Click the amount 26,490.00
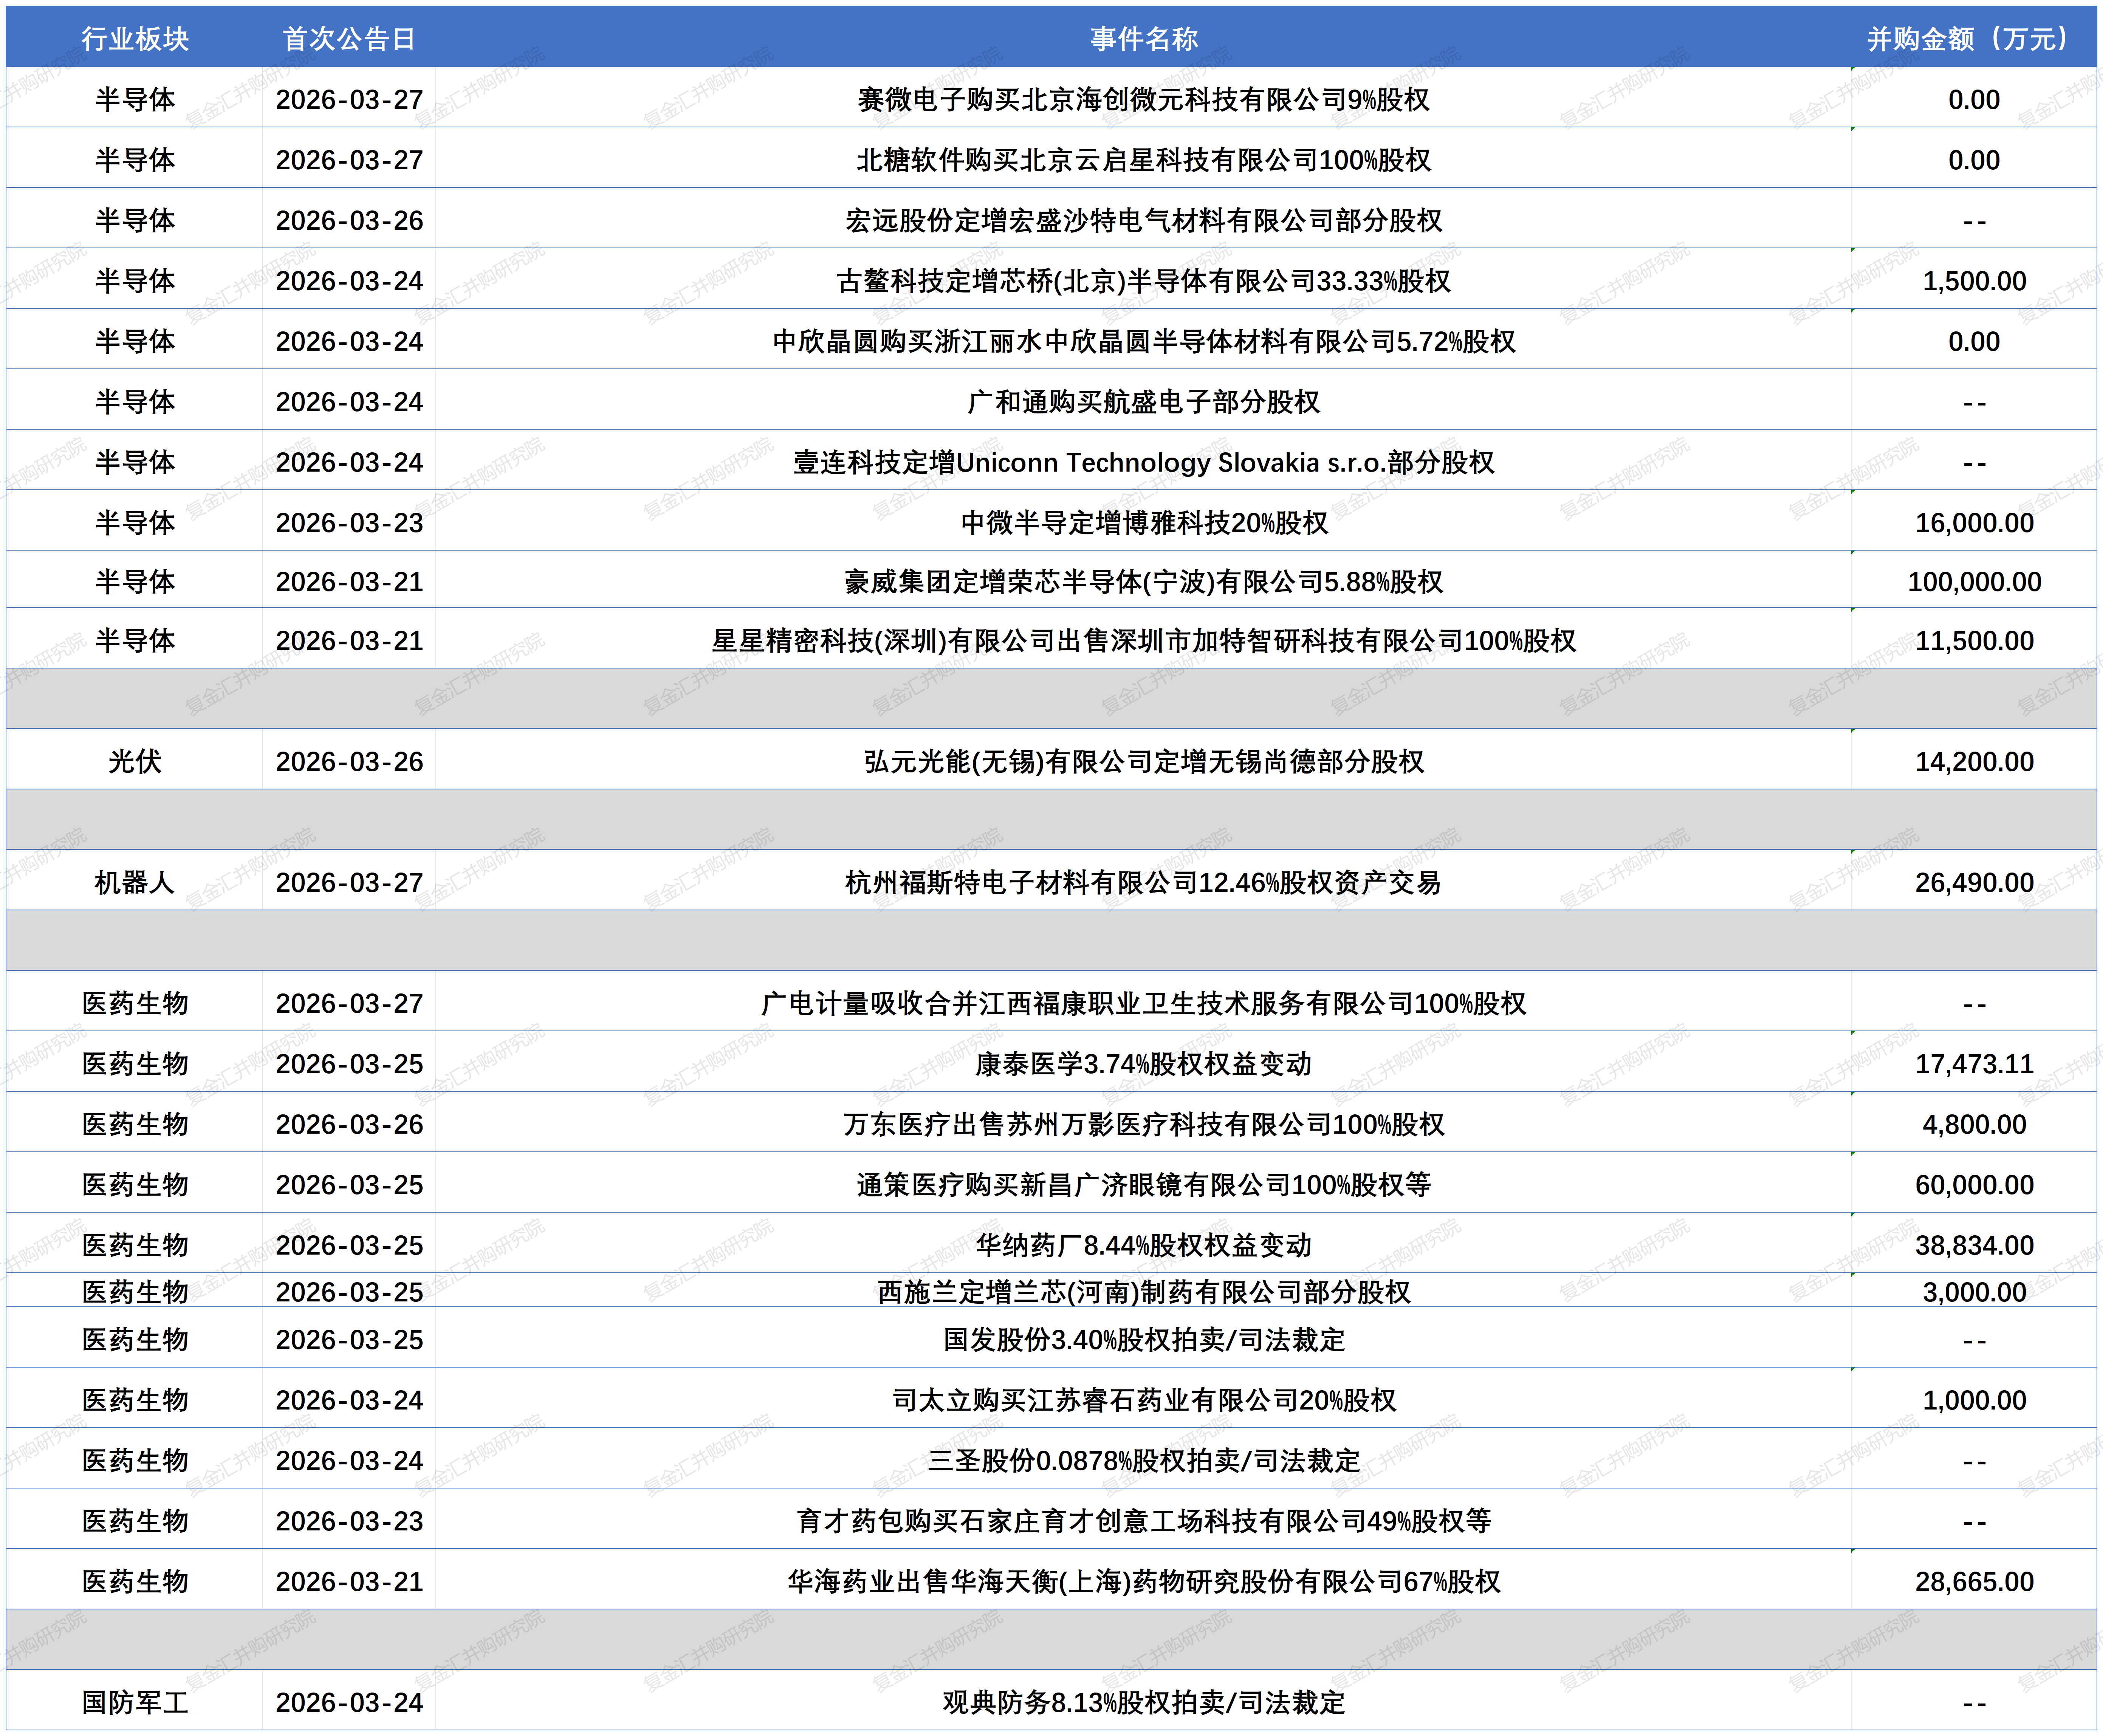The width and height of the screenshot is (2103, 1736). point(1974,883)
